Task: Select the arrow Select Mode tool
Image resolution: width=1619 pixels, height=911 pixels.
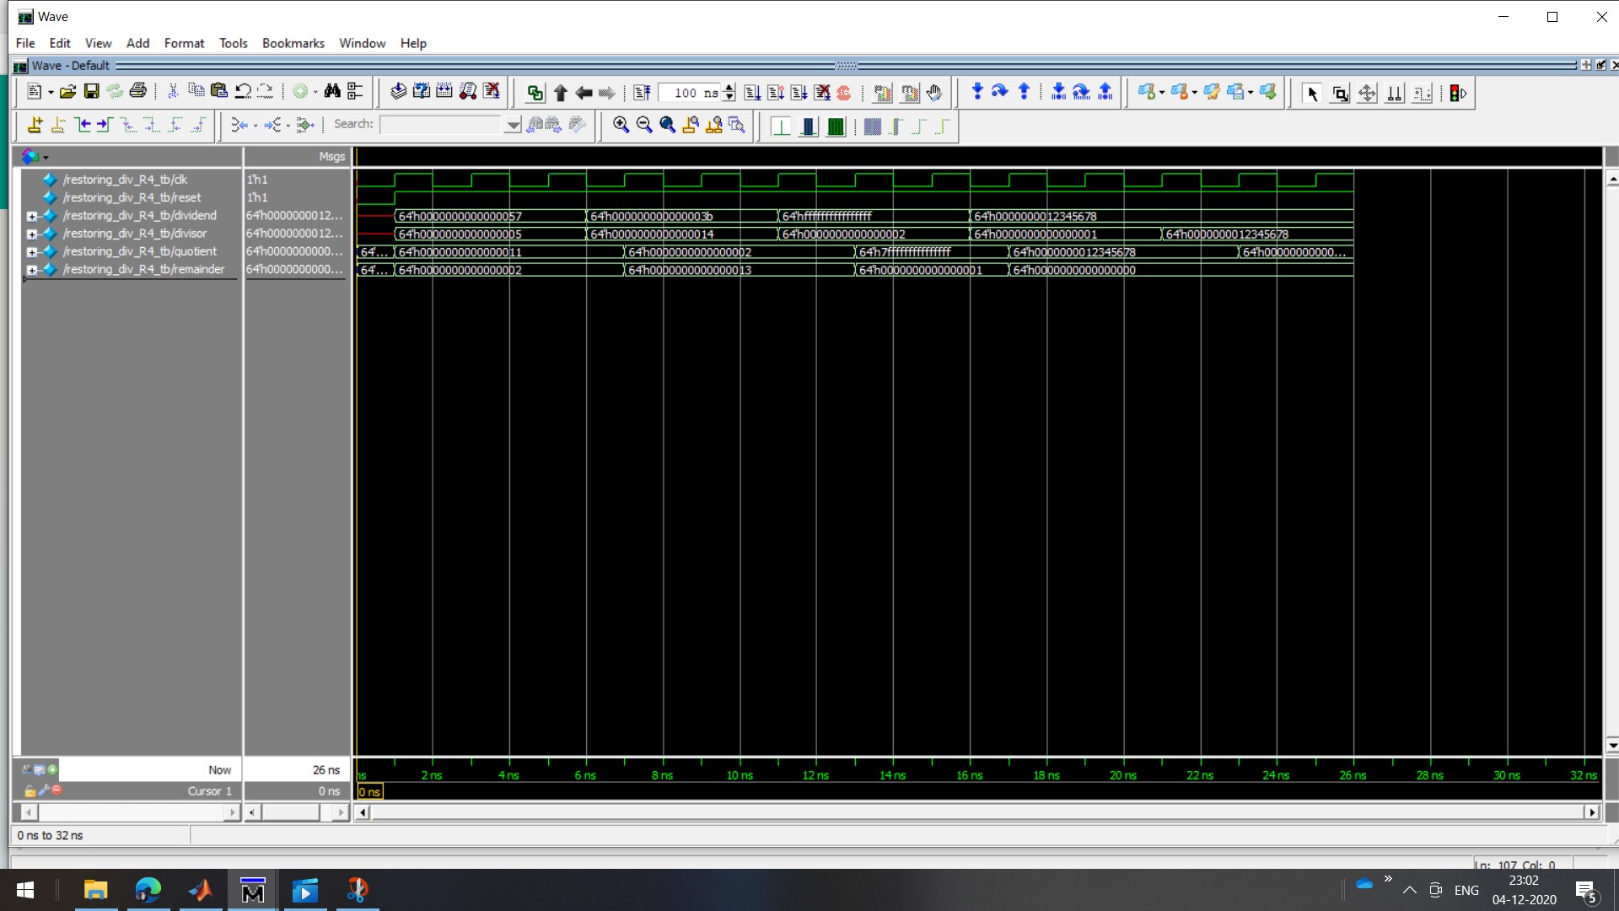Action: (x=1311, y=94)
